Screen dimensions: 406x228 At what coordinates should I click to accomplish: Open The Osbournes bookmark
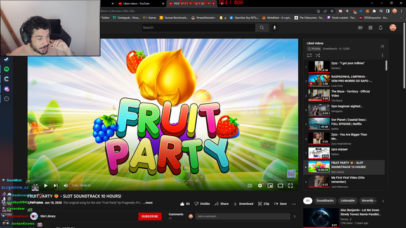309,18
